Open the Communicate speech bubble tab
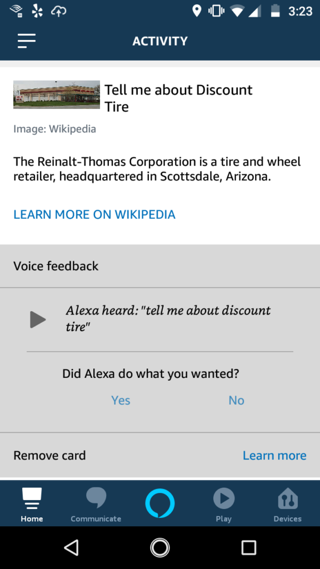This screenshot has height=569, width=320. pyautogui.click(x=96, y=505)
